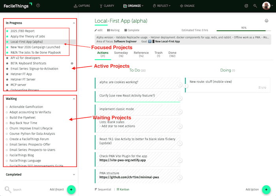The width and height of the screenshot is (276, 196).
Task: Open Buy Back Your Time project
Action: tap(23, 123)
